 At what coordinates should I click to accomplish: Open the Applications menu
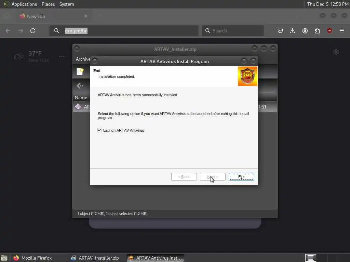coord(24,4)
